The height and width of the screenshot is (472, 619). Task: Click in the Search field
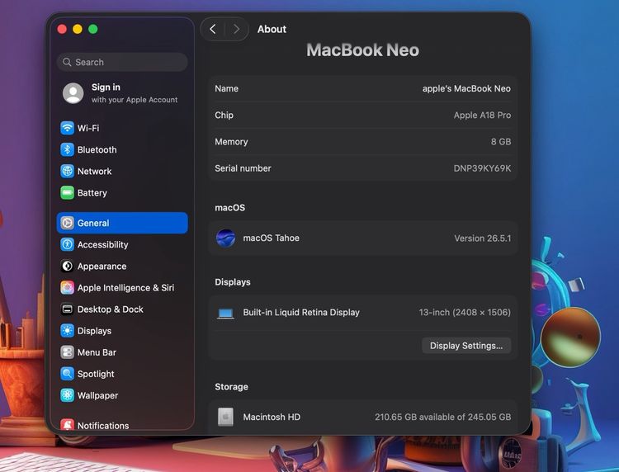click(122, 63)
